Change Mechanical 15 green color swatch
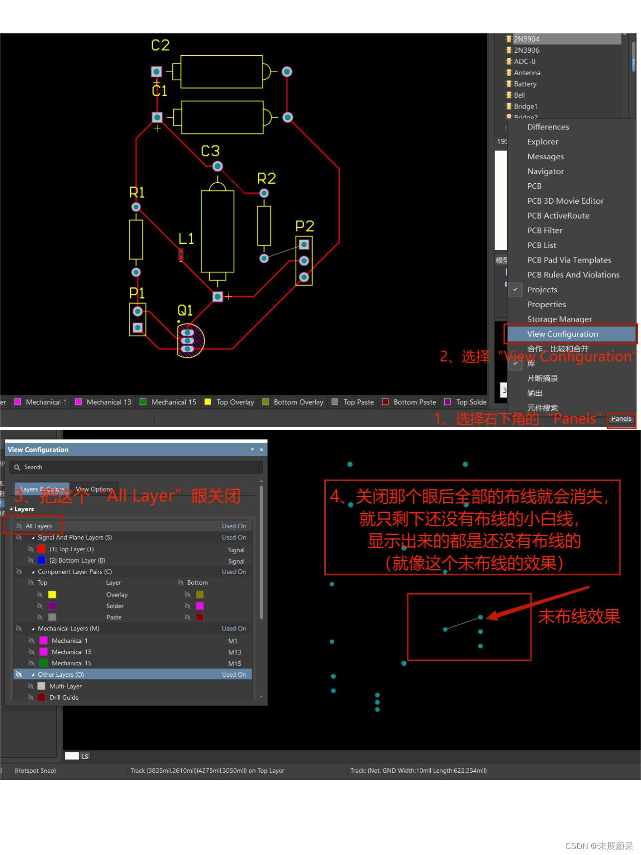This screenshot has width=641, height=855. coord(43,663)
